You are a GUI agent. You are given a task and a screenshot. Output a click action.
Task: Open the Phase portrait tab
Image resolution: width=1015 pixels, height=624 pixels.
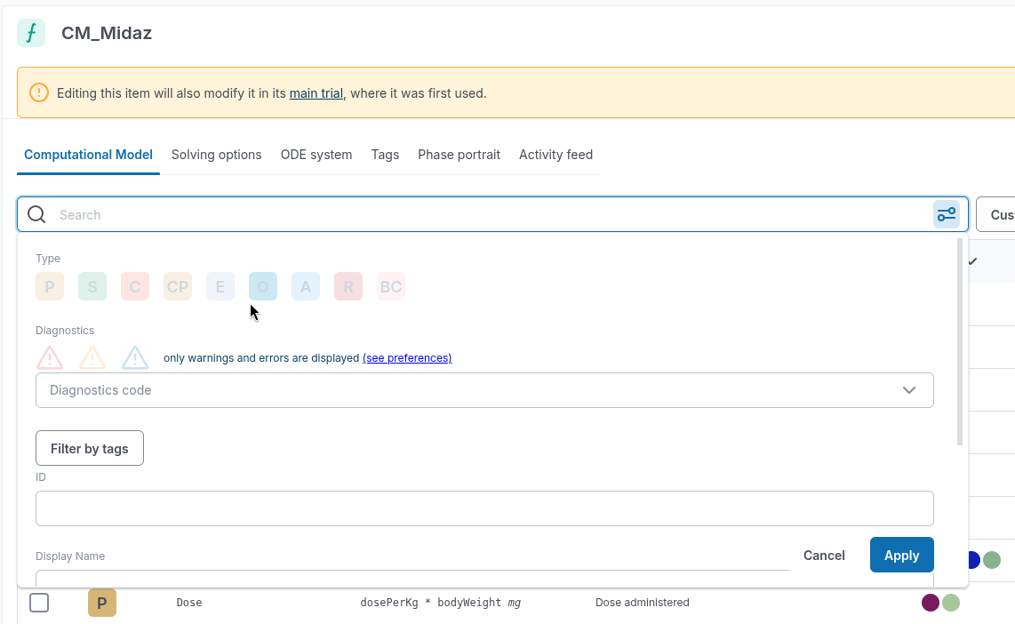pyautogui.click(x=459, y=155)
